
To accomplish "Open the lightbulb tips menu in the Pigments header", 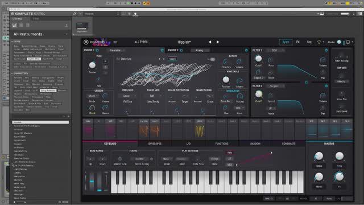I will click(319, 42).
